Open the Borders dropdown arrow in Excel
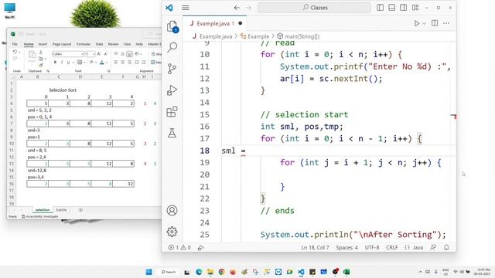 pos(84,63)
